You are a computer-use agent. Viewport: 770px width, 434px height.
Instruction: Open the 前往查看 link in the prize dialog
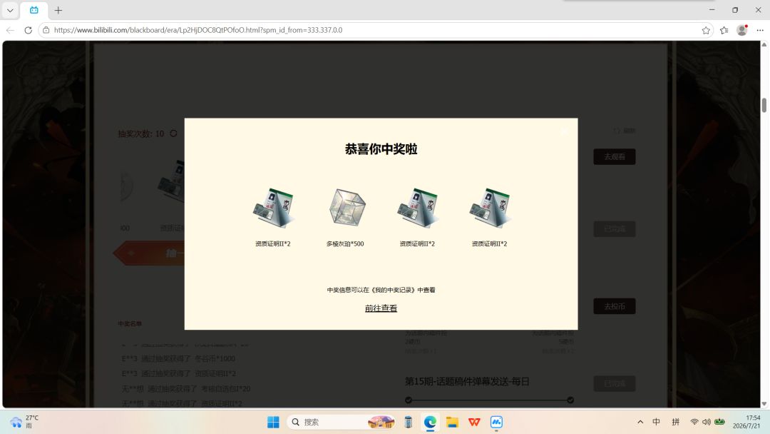[x=381, y=308]
